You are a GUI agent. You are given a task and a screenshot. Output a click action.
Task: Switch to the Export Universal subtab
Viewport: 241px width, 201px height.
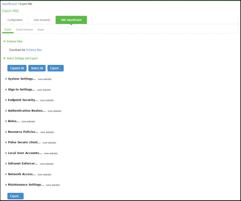coord(24,30)
